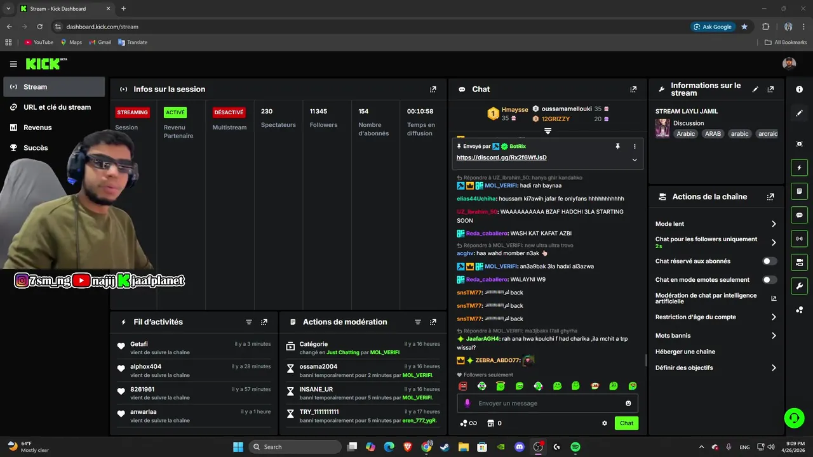The width and height of the screenshot is (813, 457).
Task: Switch to the Stream - Kick Dashboard browser tab
Action: coord(65,9)
